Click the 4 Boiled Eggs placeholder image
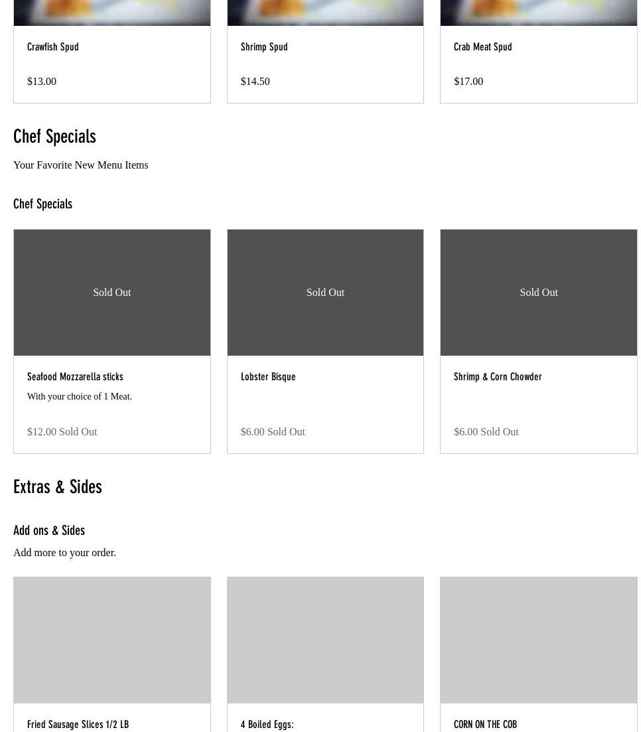Image resolution: width=641 pixels, height=732 pixels. 325,640
